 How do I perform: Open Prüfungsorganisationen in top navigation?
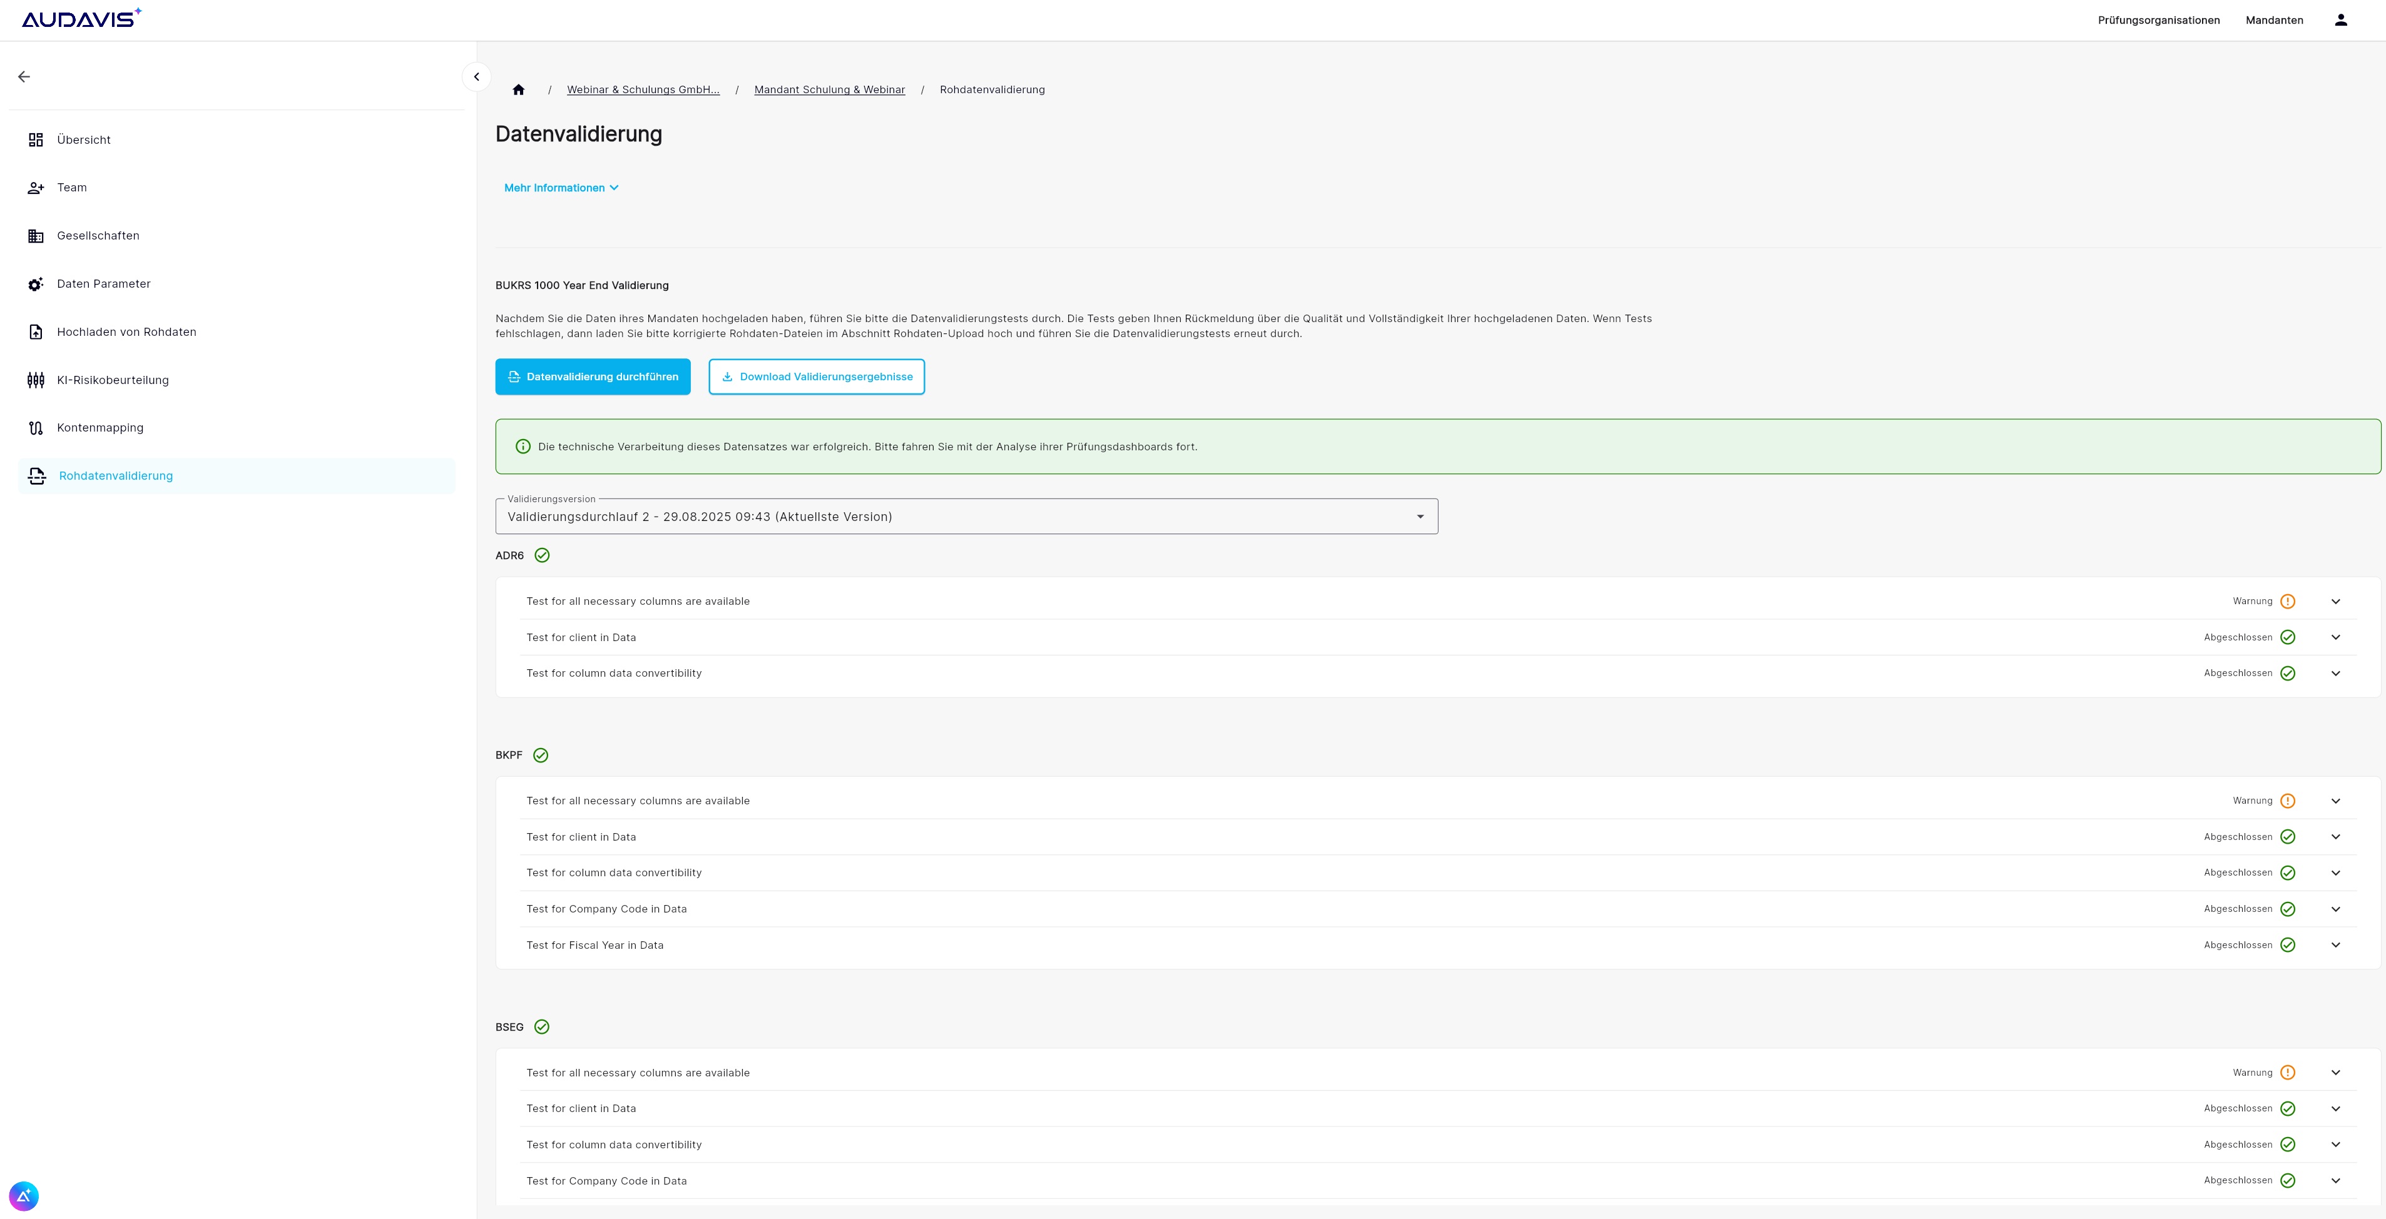(x=2158, y=21)
